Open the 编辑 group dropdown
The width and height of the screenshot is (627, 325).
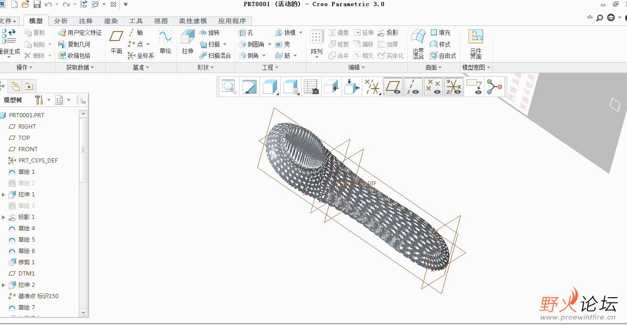click(x=357, y=67)
